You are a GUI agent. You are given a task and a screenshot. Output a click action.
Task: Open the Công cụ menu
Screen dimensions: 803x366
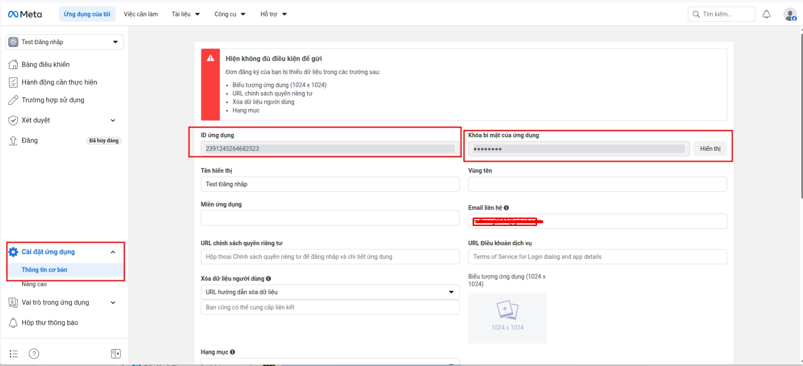[x=230, y=14]
